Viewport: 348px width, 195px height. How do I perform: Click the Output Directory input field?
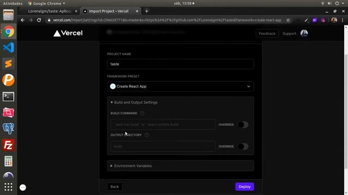click(163, 146)
